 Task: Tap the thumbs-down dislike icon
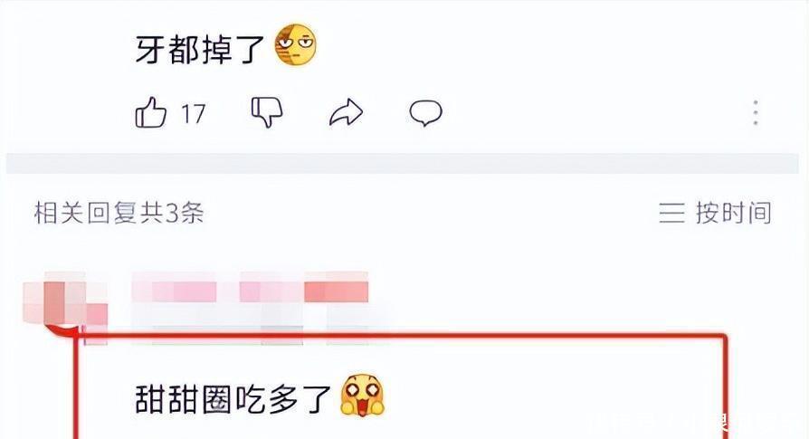(x=267, y=112)
